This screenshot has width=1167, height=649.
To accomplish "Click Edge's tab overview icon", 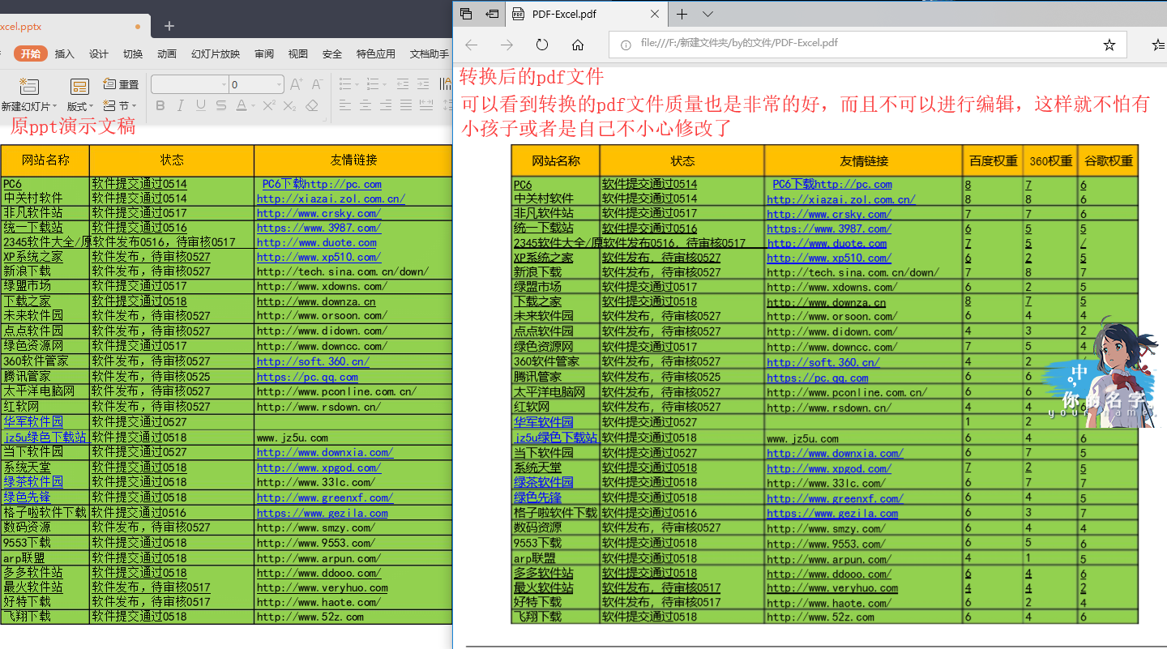I will [466, 14].
